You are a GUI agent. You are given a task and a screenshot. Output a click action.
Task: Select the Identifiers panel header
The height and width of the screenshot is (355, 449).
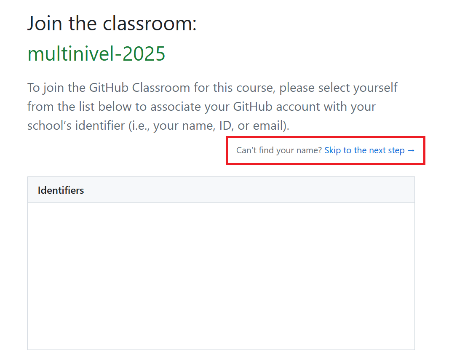coord(61,190)
